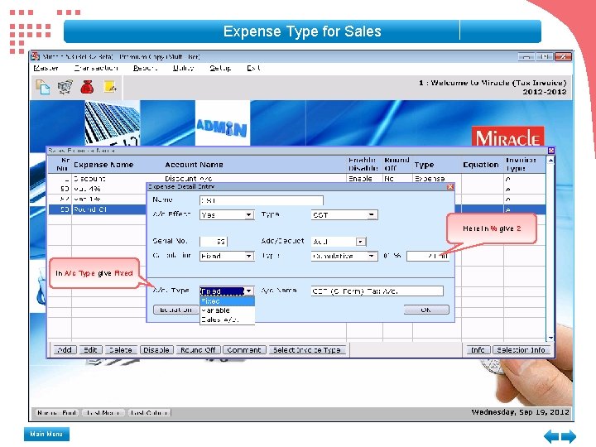Click the Round Off button
The height and width of the screenshot is (447, 596).
(198, 349)
